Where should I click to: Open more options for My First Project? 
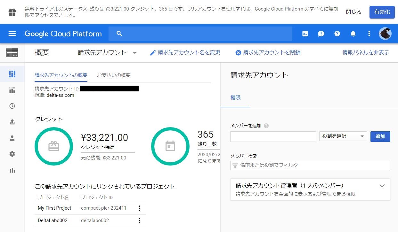click(139, 208)
